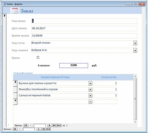Toggle the Бронь checkbox

(x=38, y=57)
